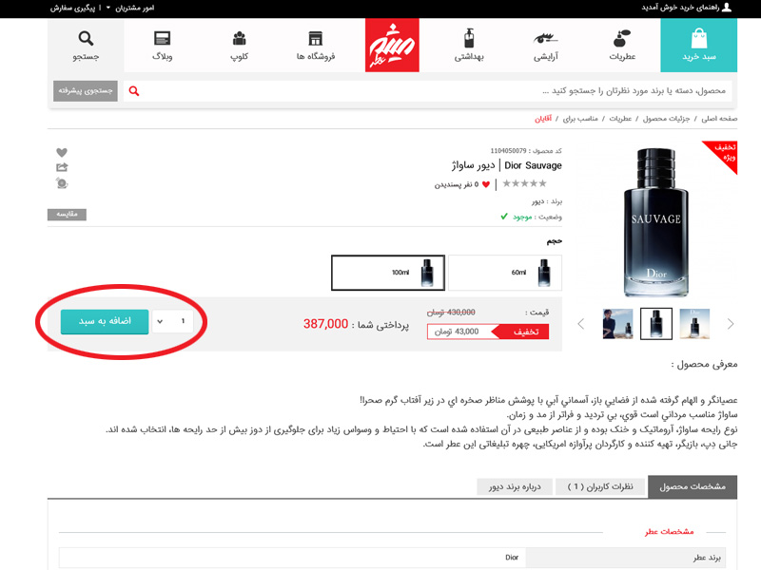Viewport: 761px width, 570px height.
Task: Open the order tracking (پیگیری سفارش) link
Action: [x=73, y=8]
